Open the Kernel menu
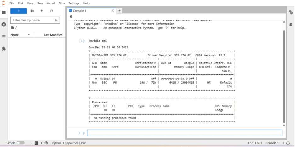This screenshot has height=147, width=295. 51,3
